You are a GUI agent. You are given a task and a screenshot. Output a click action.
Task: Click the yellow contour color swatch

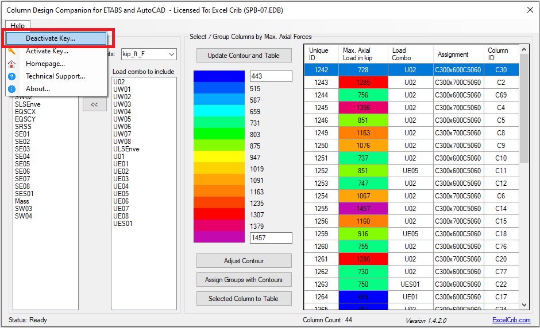(x=219, y=157)
